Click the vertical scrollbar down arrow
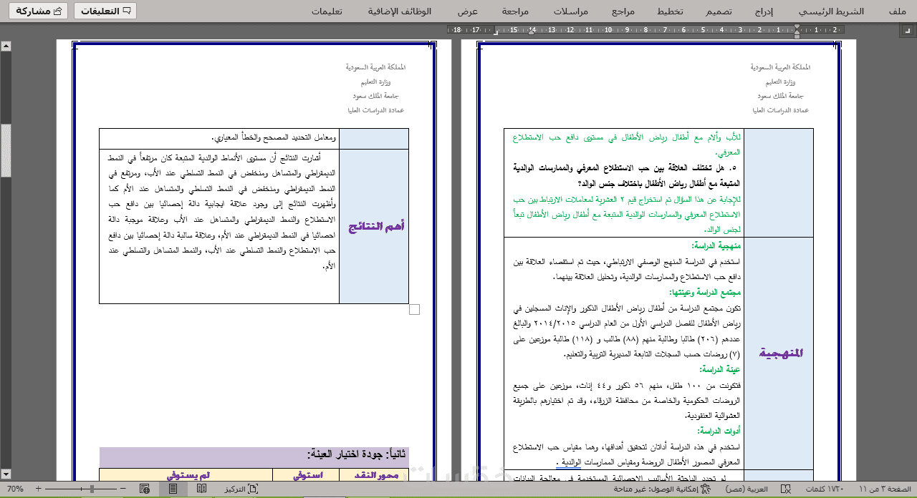917x498 pixels. click(6, 474)
